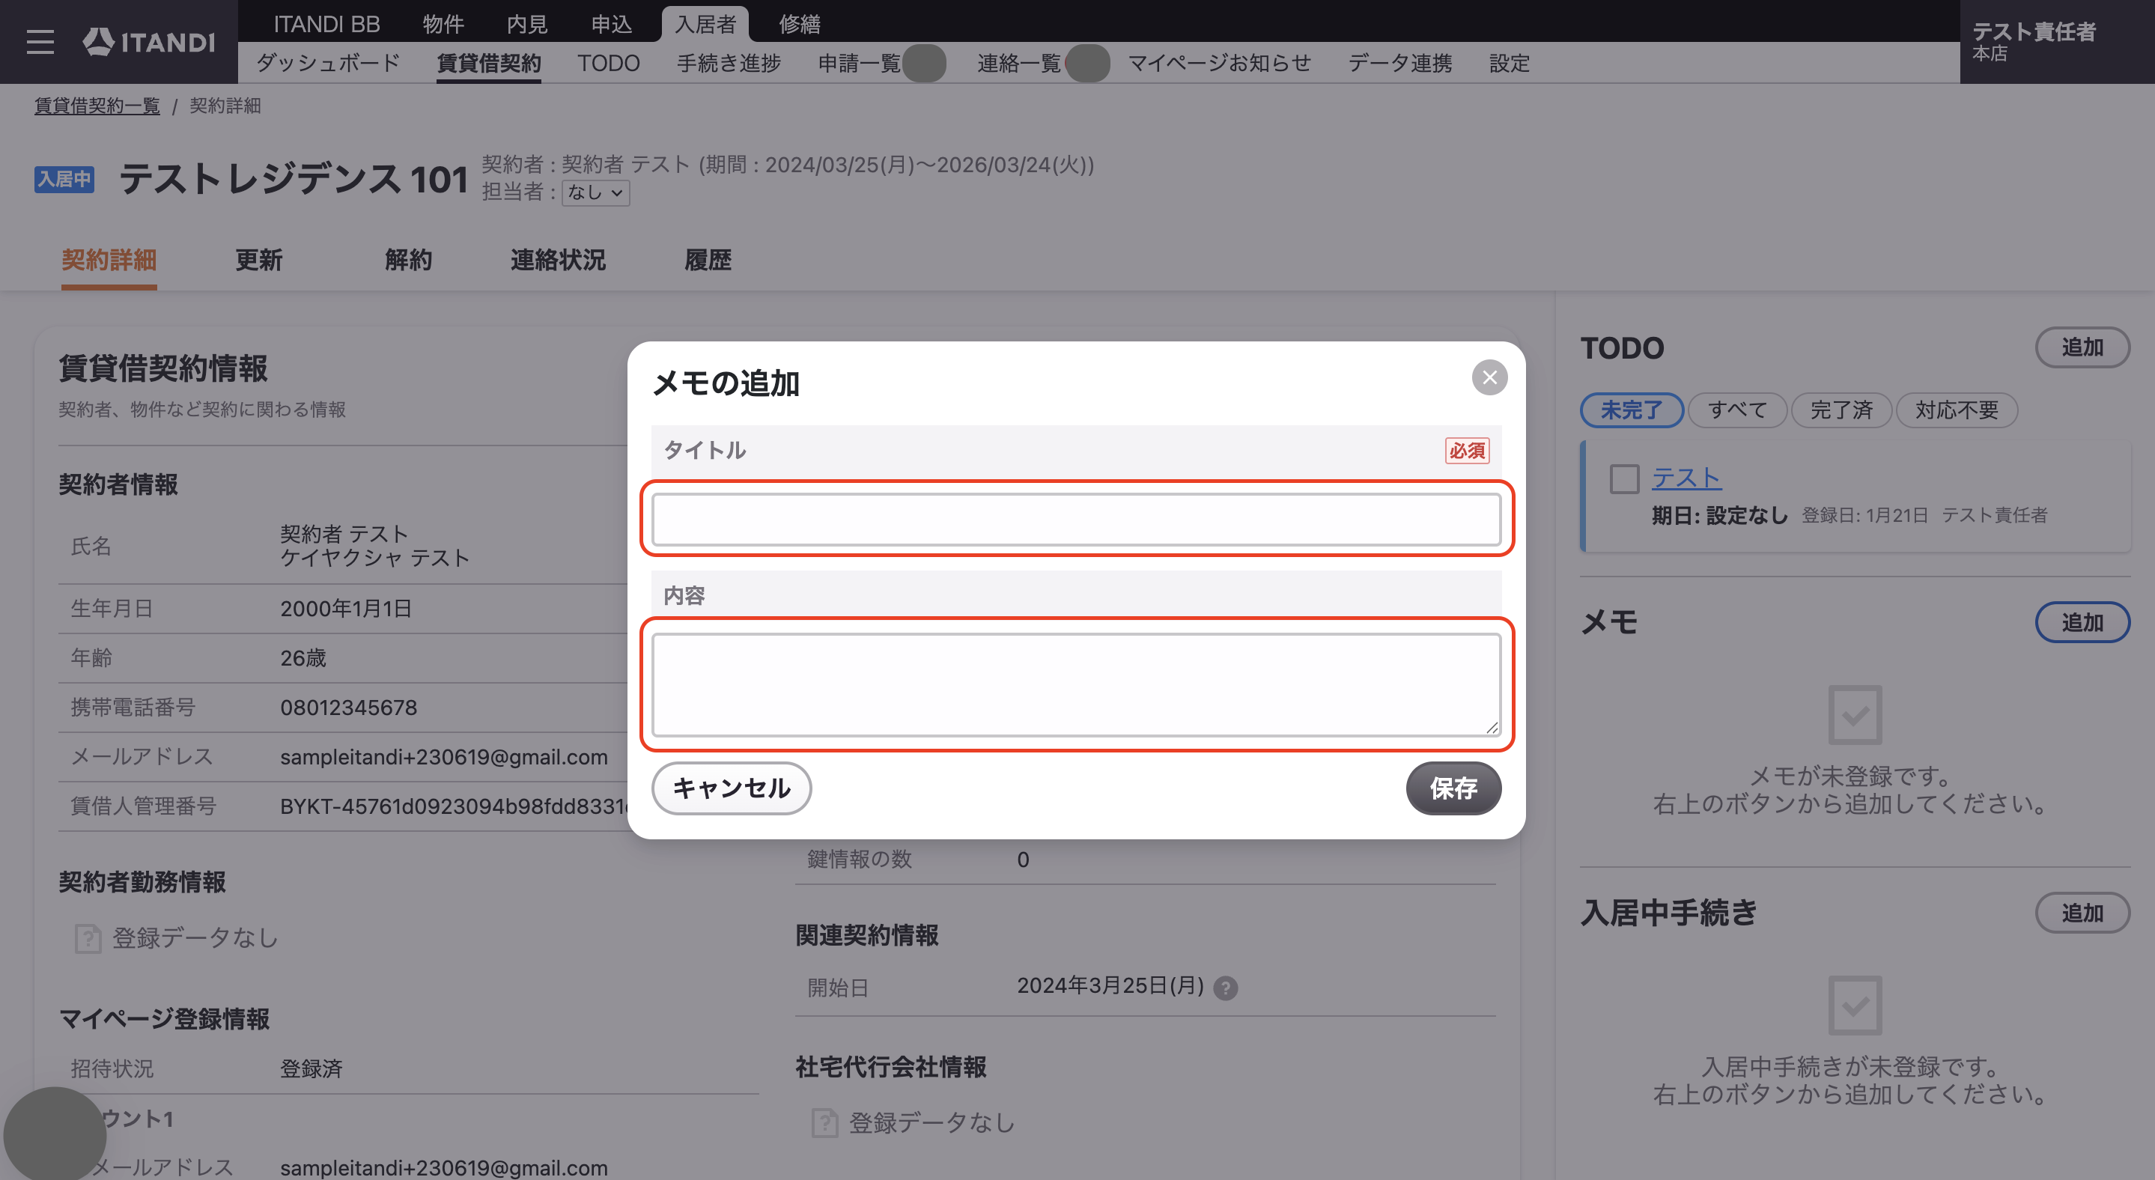Click the birthdate 2000年1月1日

click(x=345, y=609)
